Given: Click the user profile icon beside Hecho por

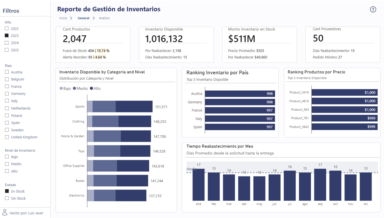Looking at the screenshot, I should [x=5, y=212].
